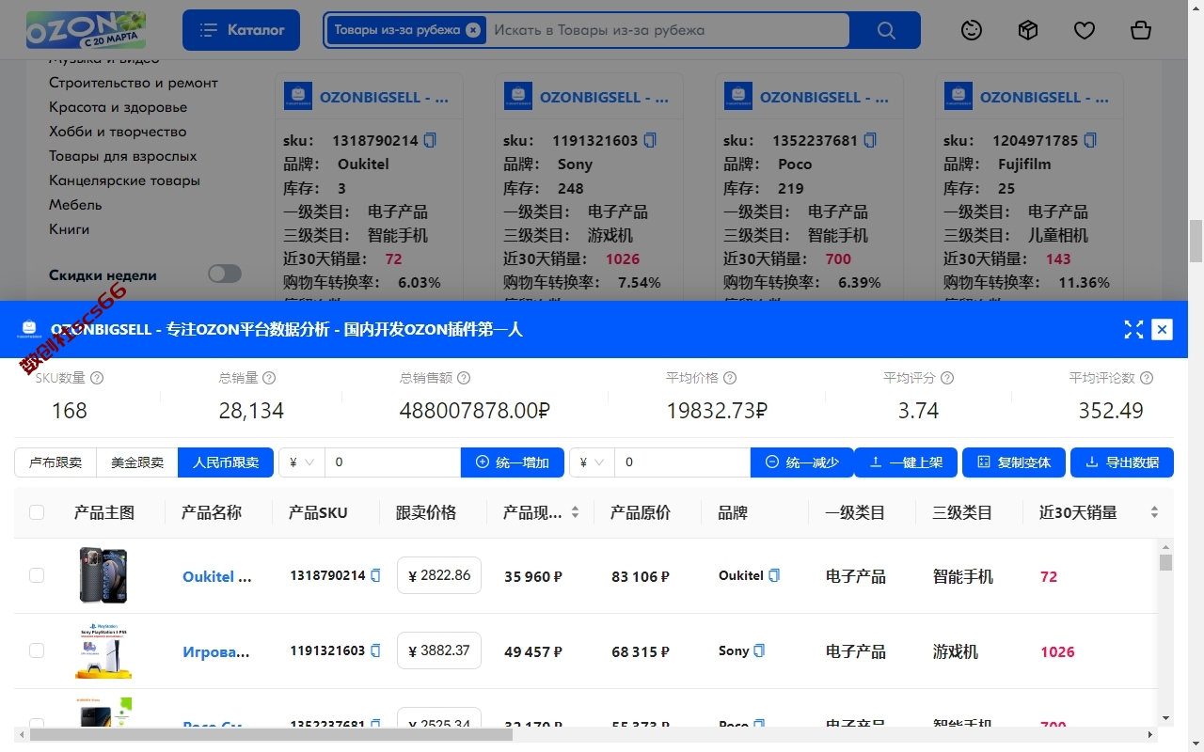
Task: Click the search magnifier icon
Action: point(885,30)
